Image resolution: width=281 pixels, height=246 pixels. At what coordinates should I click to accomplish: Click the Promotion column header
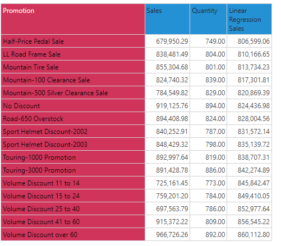click(x=73, y=19)
